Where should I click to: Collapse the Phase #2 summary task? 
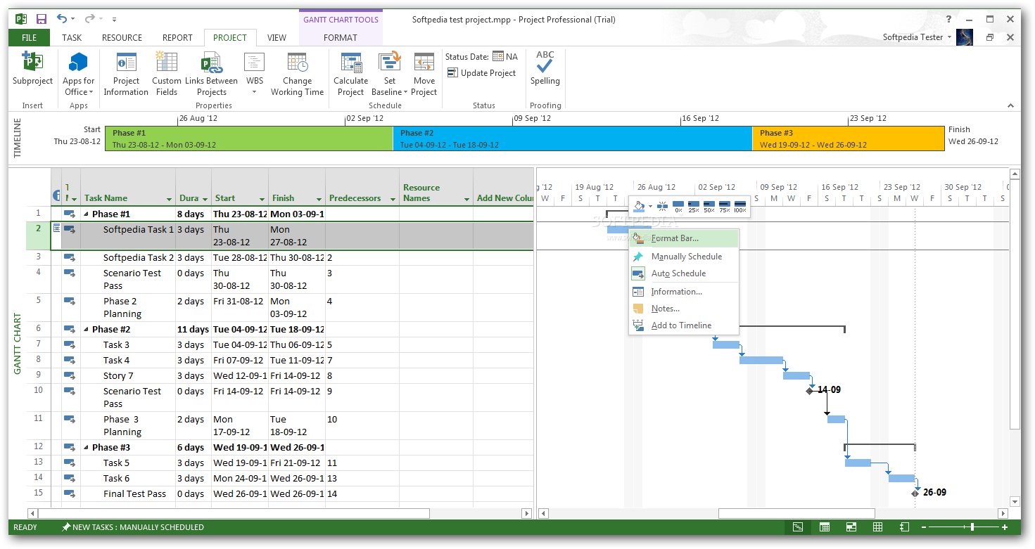tap(86, 329)
